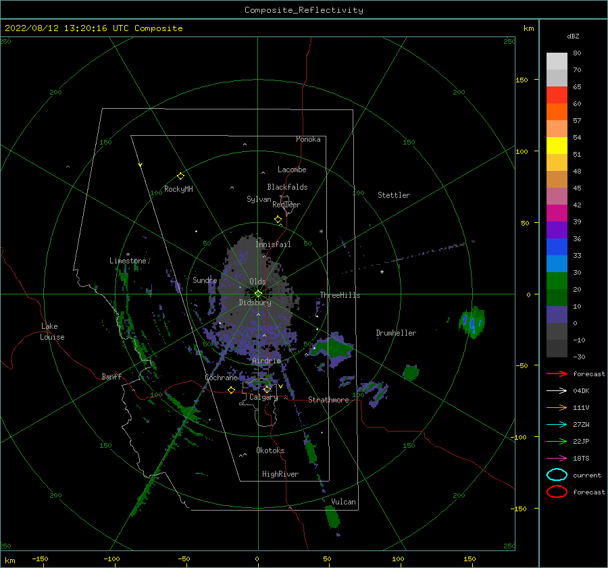
Task: Click the magenta 18TS arrow legend icon
Action: [x=557, y=459]
